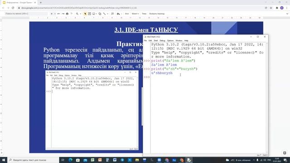Select the Shape tool icon
This screenshot has height=163, width=290.
[100, 14]
